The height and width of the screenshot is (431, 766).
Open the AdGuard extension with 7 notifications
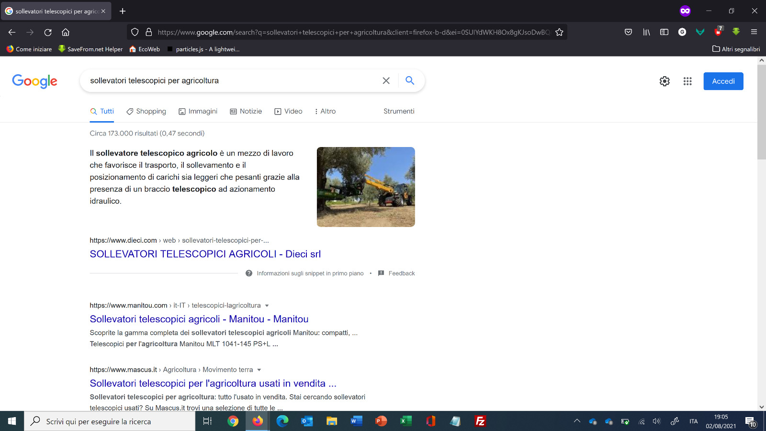[x=718, y=32]
